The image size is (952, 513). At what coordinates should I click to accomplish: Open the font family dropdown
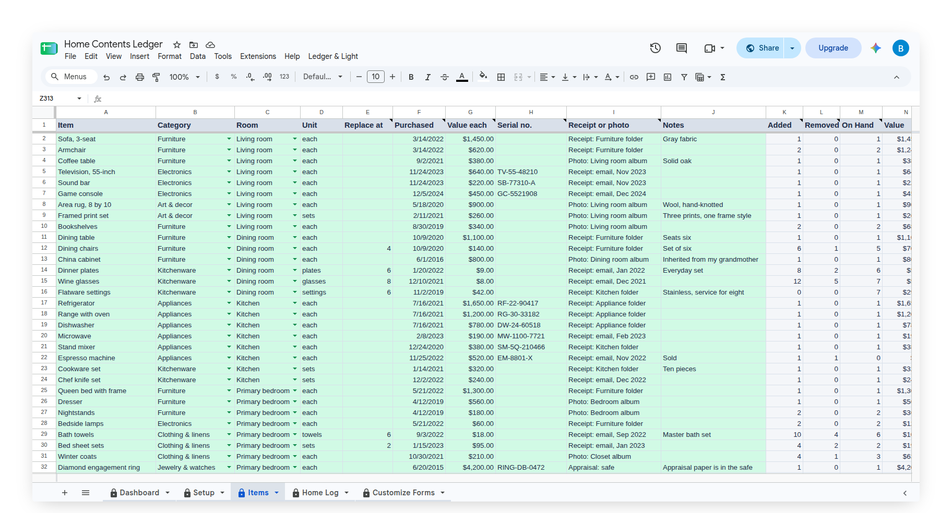(323, 77)
